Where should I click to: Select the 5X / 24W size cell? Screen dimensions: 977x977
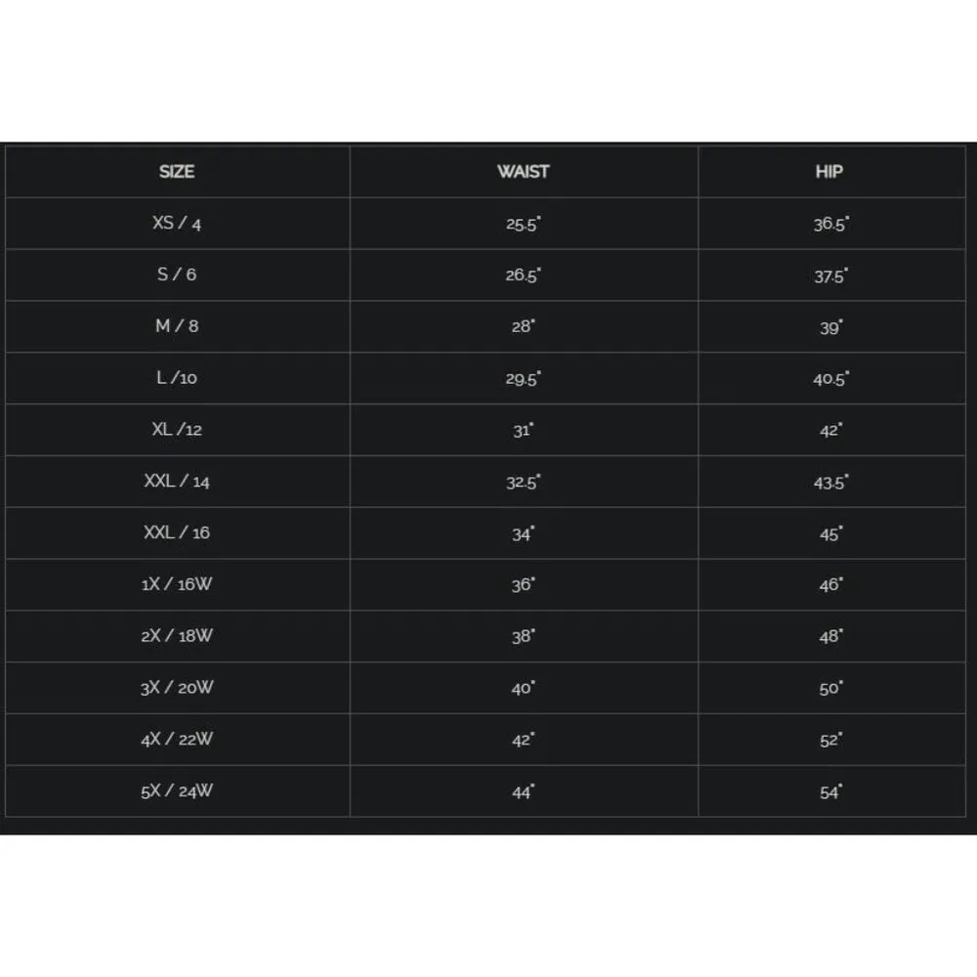point(177,791)
